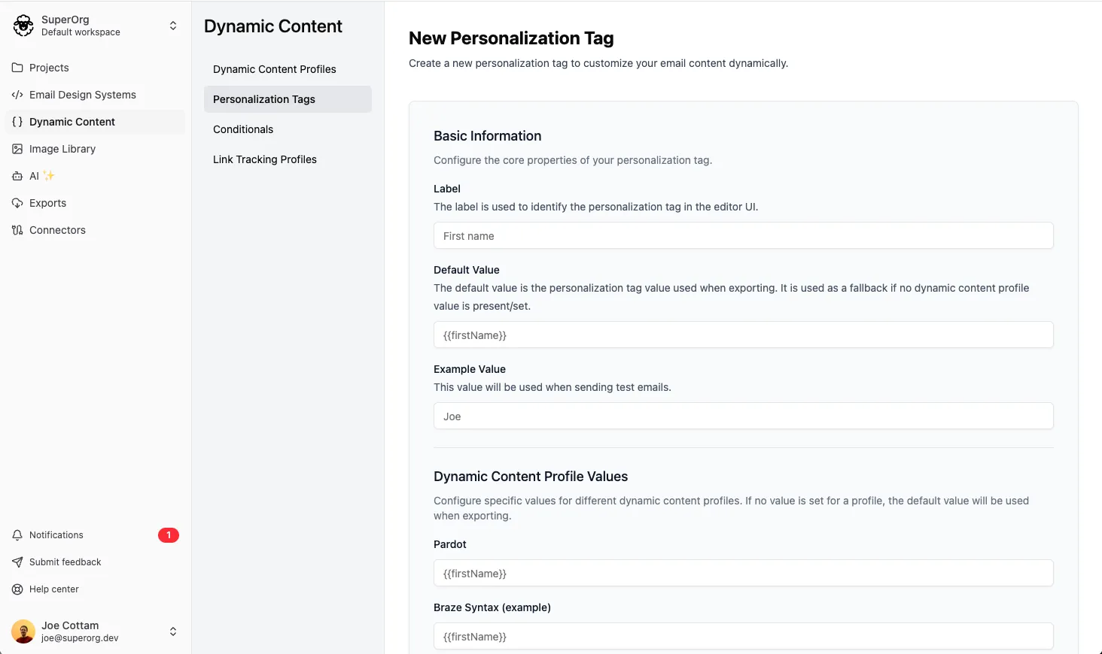Image resolution: width=1102 pixels, height=654 pixels.
Task: Click the SuperOrg sheep logo
Action: coord(23,25)
